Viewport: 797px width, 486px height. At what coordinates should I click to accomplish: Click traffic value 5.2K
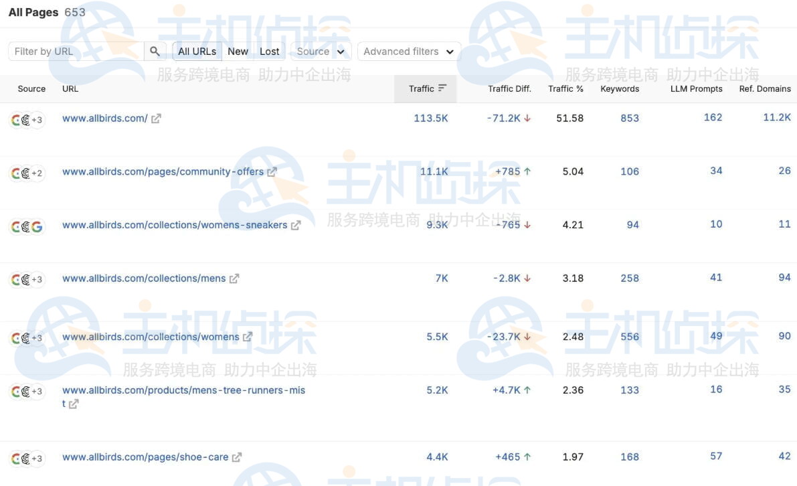coord(437,390)
